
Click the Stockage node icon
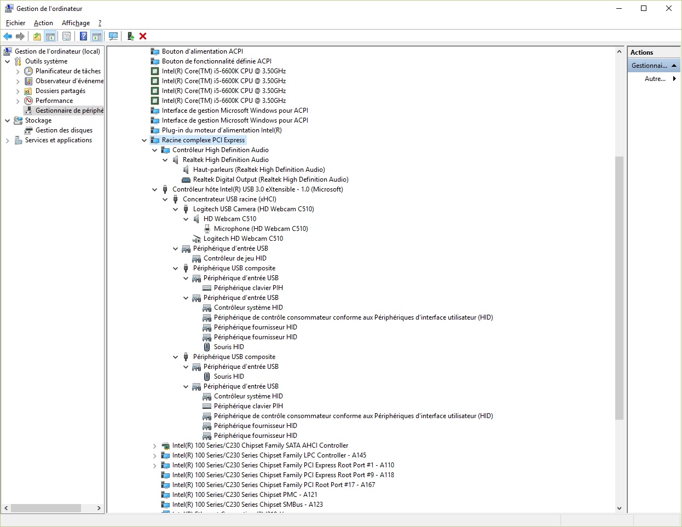[x=18, y=120]
